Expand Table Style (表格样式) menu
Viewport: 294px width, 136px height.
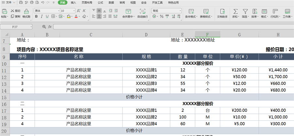click(206, 13)
